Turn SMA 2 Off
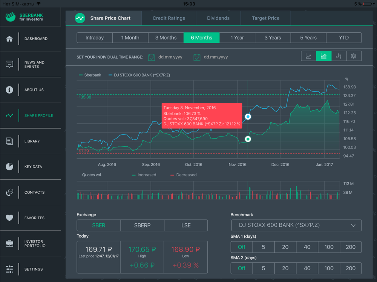 [242, 268]
